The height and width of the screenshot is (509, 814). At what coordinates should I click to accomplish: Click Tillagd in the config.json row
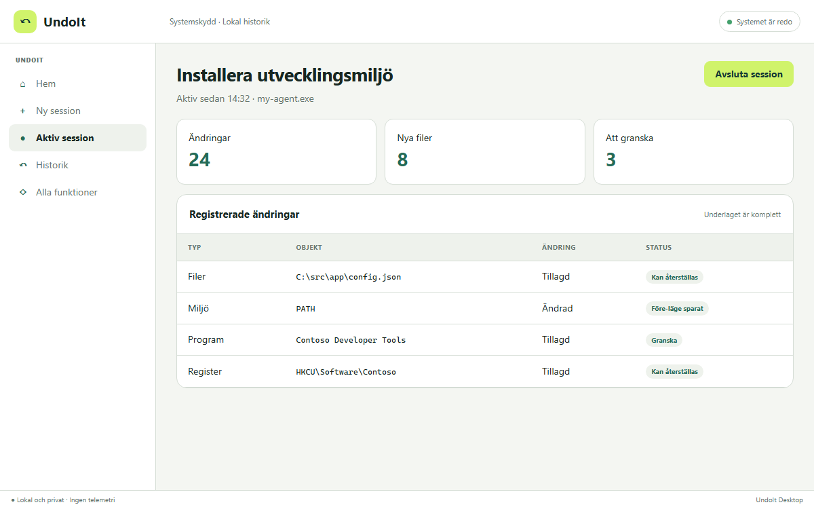click(x=556, y=277)
